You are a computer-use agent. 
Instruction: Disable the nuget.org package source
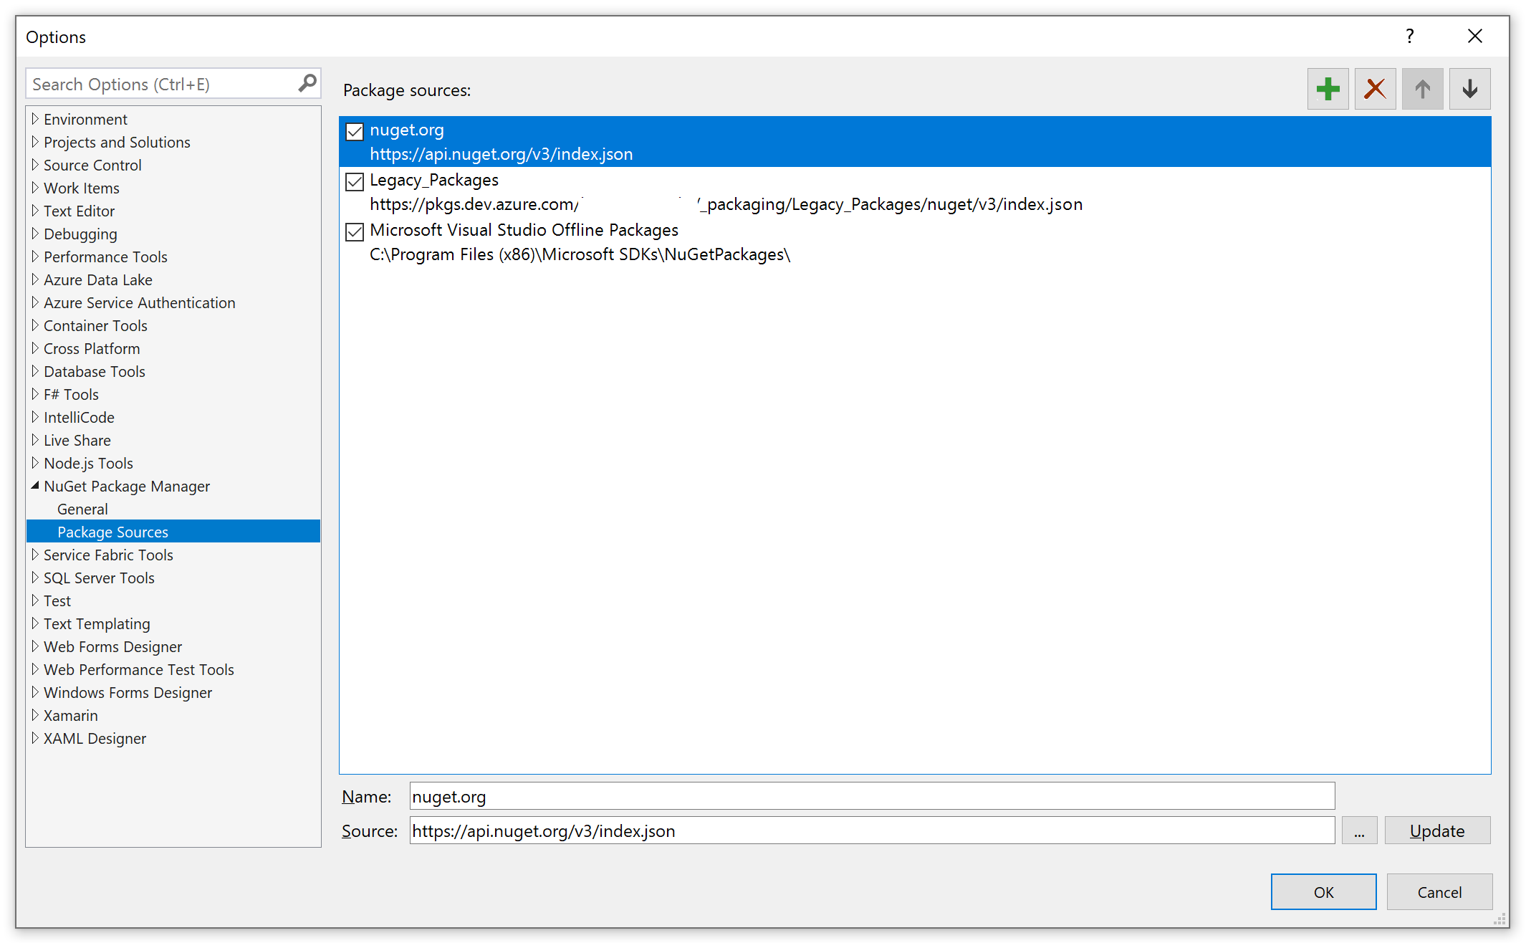[x=354, y=131]
